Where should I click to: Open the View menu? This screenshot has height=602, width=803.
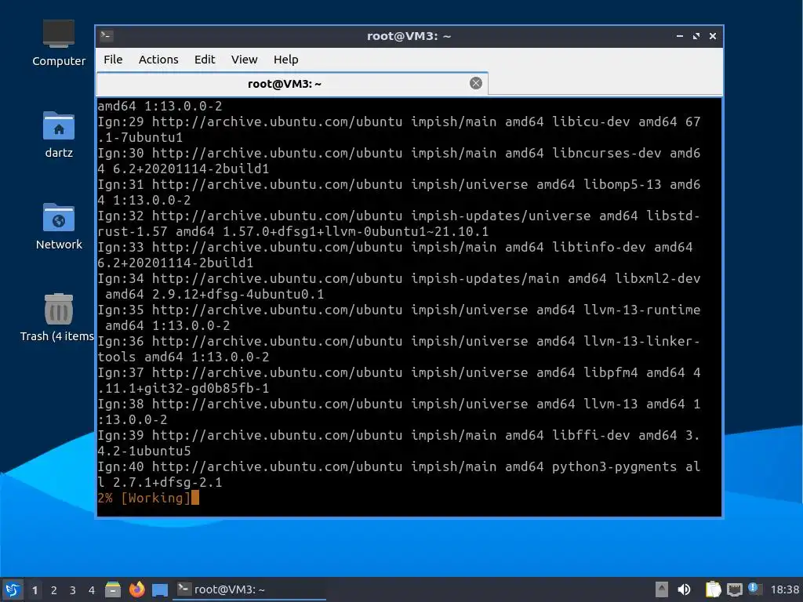244,60
